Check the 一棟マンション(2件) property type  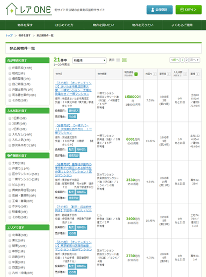tap(10, 179)
